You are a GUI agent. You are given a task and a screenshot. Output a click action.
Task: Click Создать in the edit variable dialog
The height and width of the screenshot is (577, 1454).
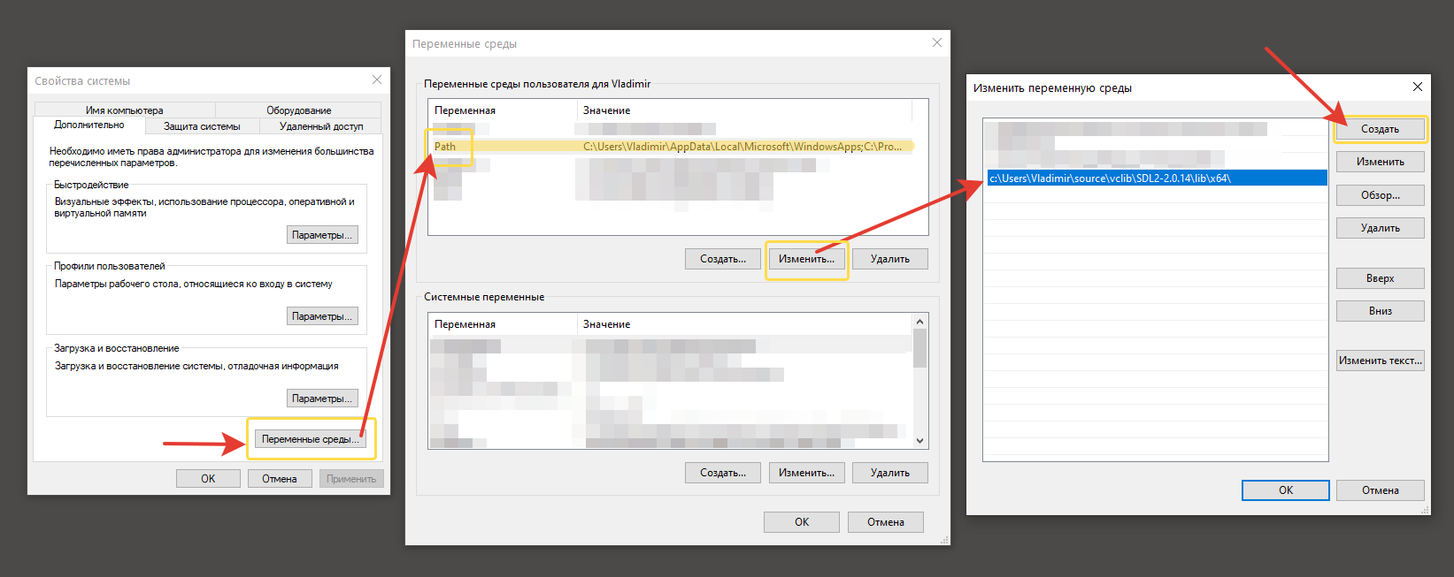(1381, 129)
